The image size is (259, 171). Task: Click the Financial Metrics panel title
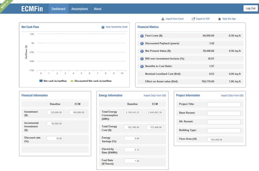point(148,27)
